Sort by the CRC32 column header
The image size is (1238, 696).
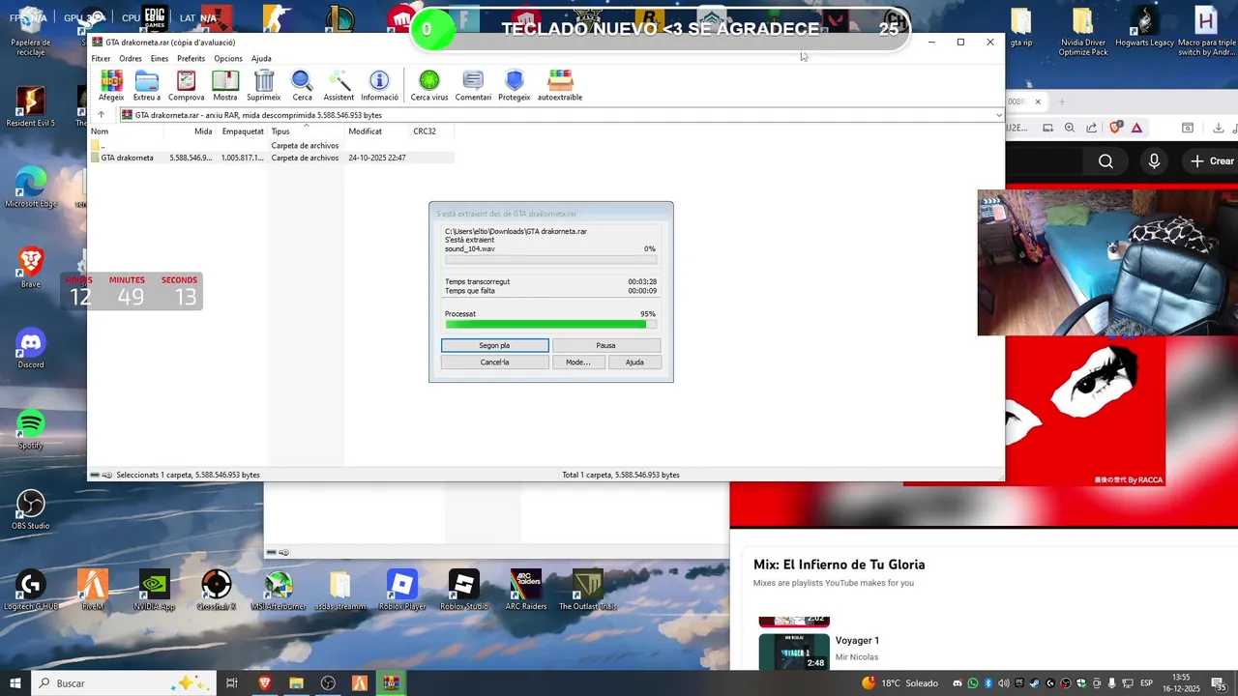(x=425, y=131)
